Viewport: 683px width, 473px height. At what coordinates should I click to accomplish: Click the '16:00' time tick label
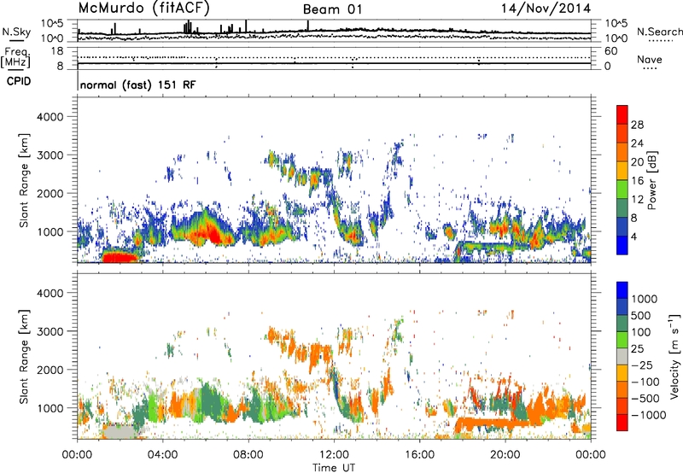tap(419, 455)
